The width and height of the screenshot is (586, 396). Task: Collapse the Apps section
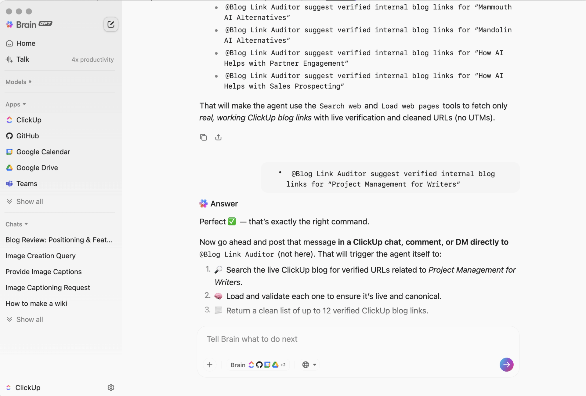coord(16,104)
